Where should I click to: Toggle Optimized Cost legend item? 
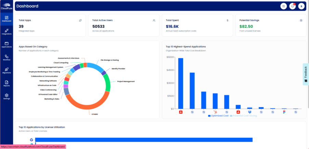click(x=218, y=116)
